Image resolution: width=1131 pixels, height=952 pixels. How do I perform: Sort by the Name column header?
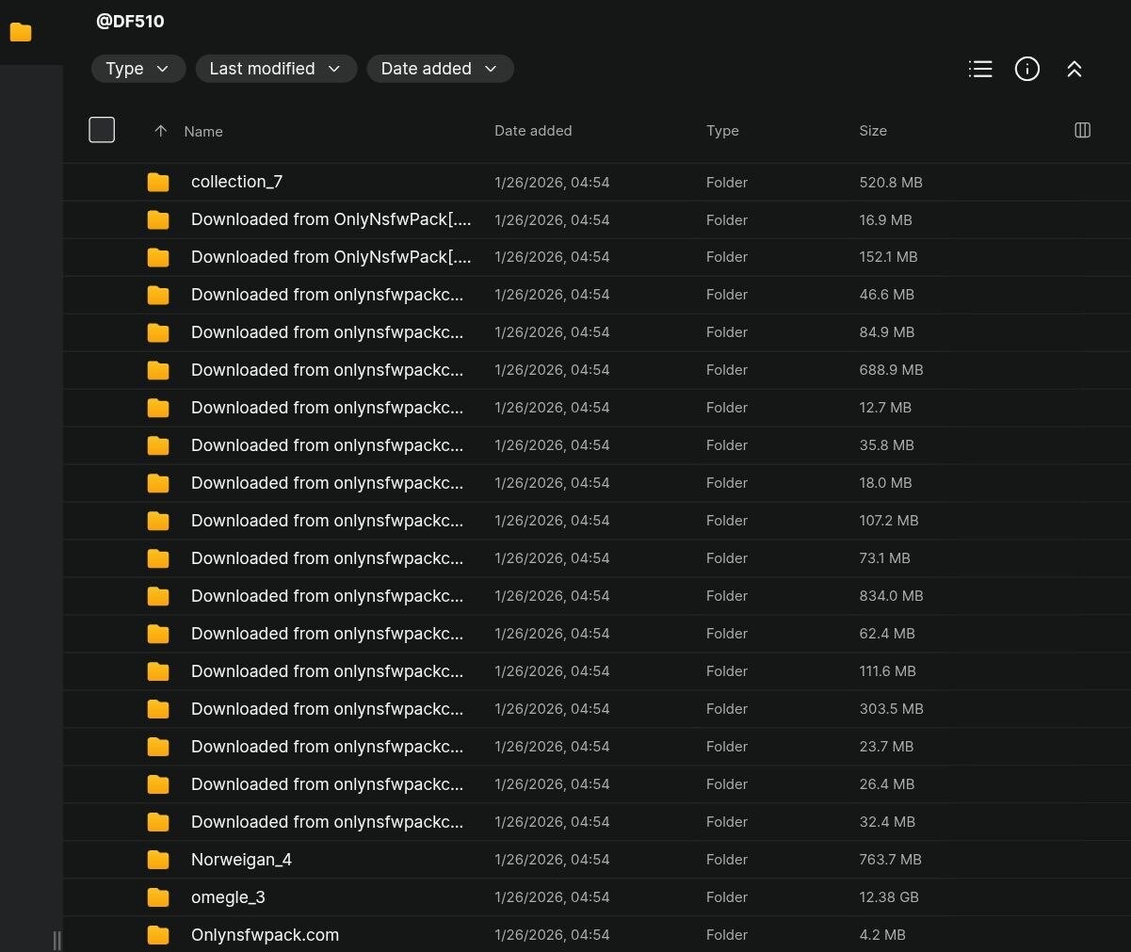click(x=203, y=132)
